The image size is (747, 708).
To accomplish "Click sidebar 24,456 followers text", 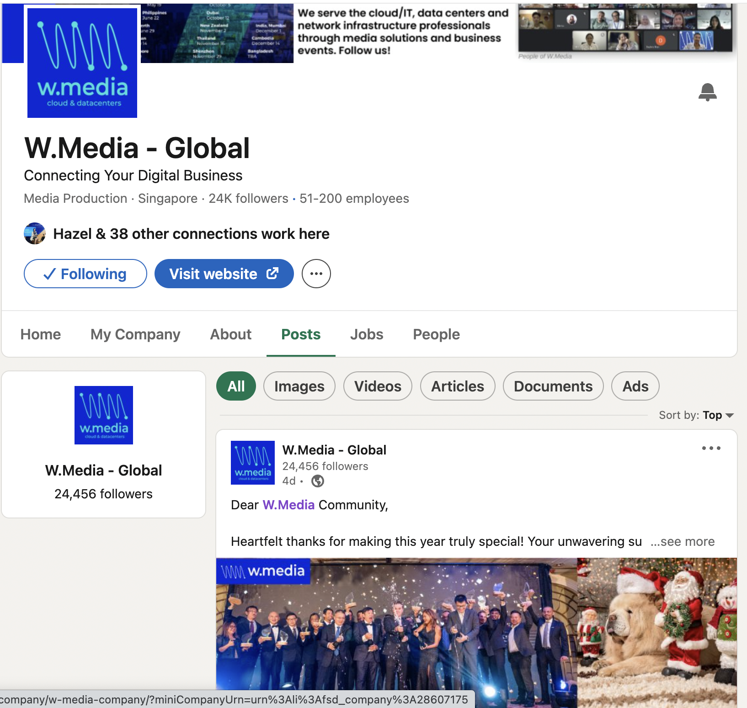I will pos(104,494).
